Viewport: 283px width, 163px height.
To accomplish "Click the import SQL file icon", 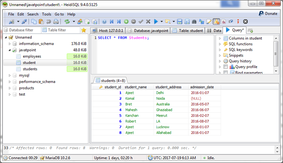I will 87,22.
